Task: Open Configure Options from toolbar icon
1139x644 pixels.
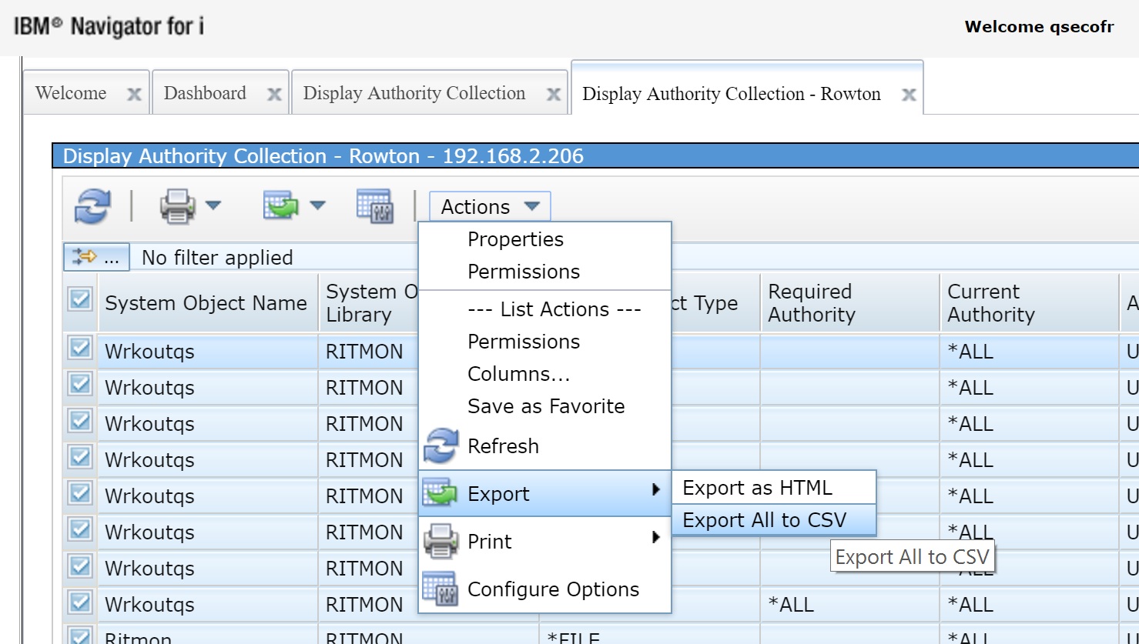Action: click(x=375, y=206)
